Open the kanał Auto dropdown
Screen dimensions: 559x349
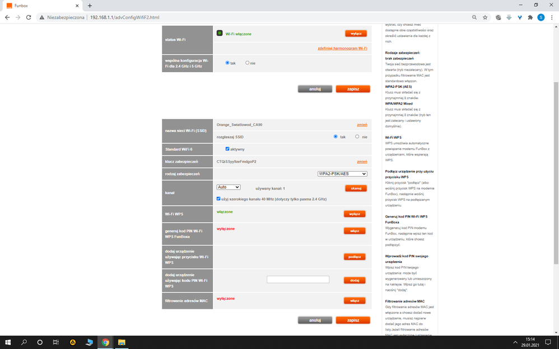(228, 187)
